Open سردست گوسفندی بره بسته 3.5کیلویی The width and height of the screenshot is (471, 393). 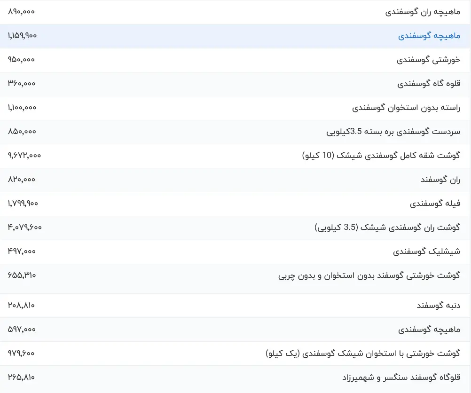[393, 132]
